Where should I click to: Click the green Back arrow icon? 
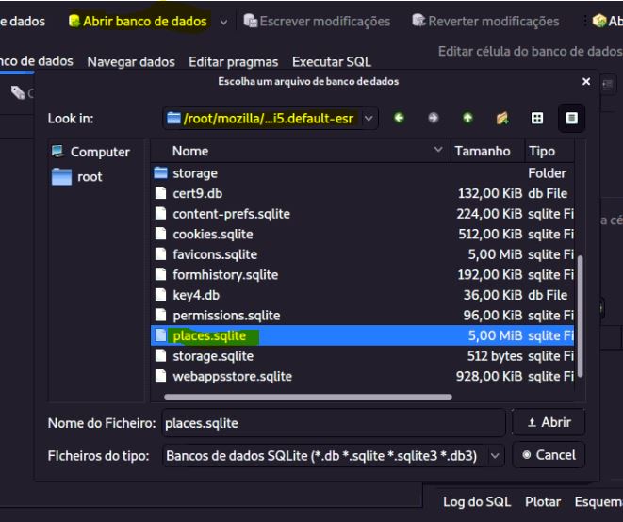[399, 119]
